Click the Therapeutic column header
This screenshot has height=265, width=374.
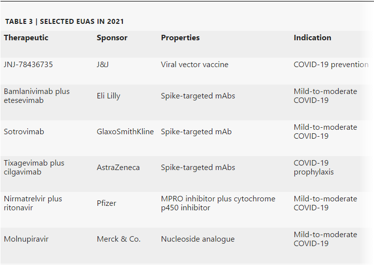(x=26, y=38)
